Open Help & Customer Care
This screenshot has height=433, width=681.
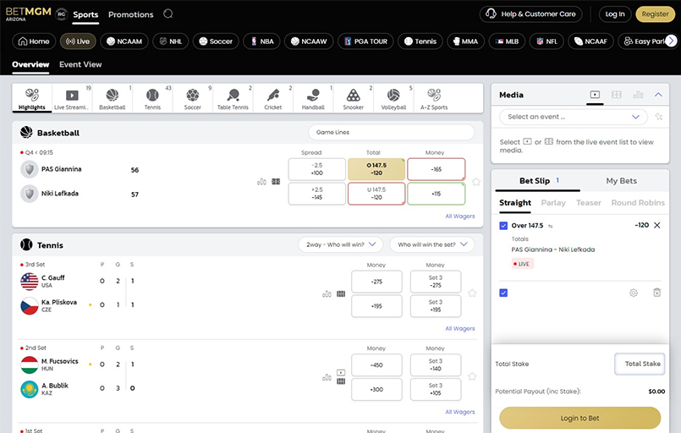[x=530, y=14]
